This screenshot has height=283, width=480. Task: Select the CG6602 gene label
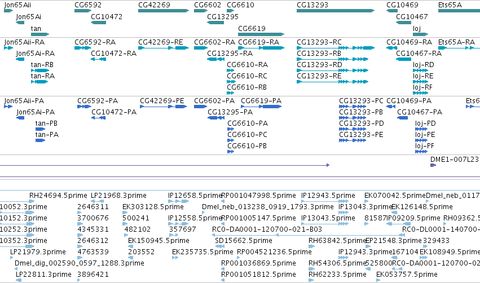click(207, 5)
